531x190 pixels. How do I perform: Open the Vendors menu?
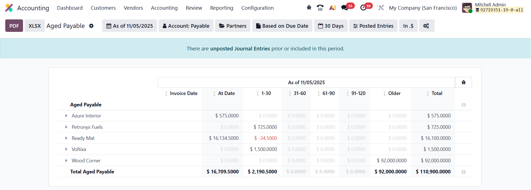coord(133,8)
